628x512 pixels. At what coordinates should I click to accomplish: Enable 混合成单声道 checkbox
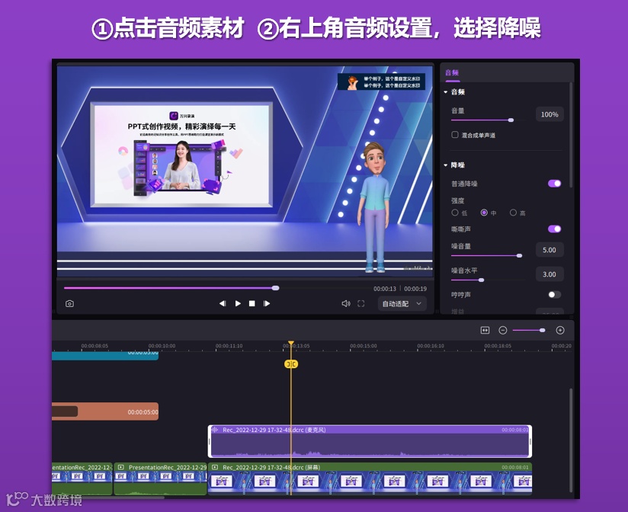(x=454, y=135)
